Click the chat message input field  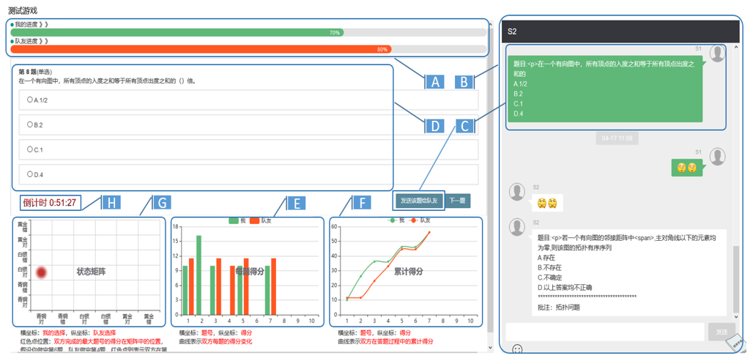604,332
